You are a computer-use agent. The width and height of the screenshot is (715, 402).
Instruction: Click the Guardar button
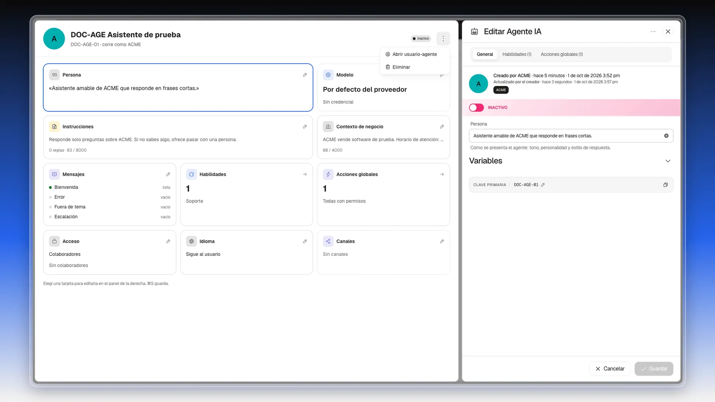(654, 368)
